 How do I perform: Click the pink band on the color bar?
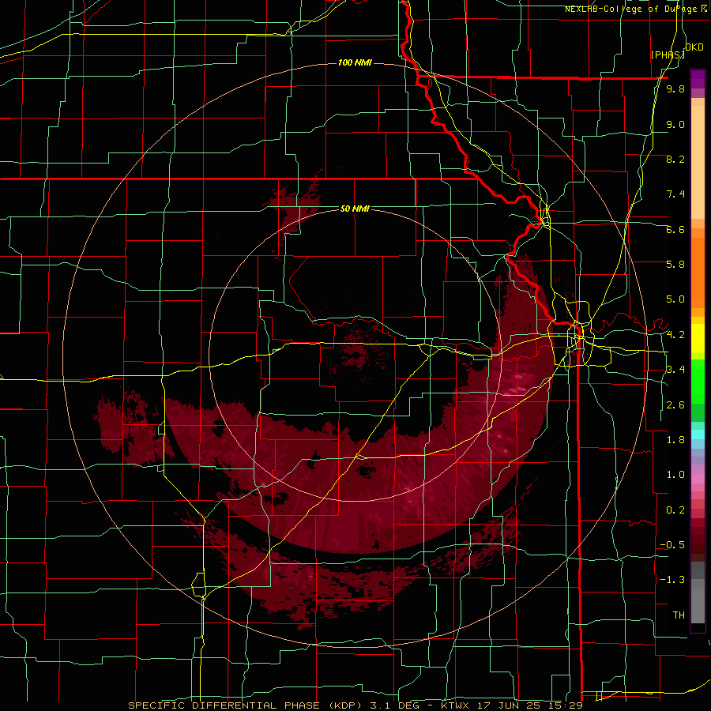[698, 479]
